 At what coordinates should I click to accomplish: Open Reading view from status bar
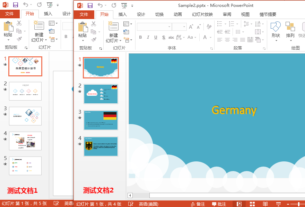click(265, 204)
